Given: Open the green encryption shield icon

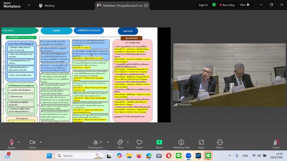Looking at the screenshot, I should [214, 5].
